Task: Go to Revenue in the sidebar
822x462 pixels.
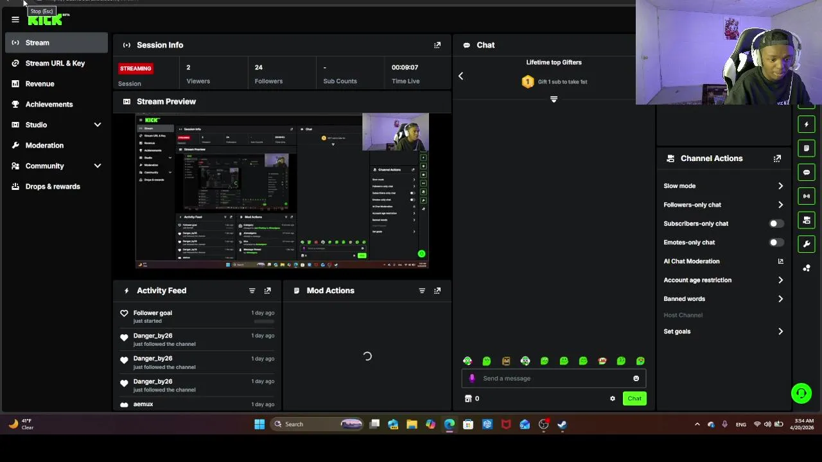Action: tap(57, 84)
